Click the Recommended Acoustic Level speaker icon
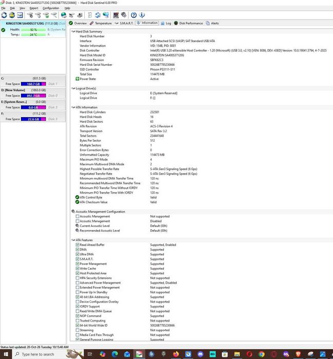The image size is (333, 359). pyautogui.click(x=77, y=230)
